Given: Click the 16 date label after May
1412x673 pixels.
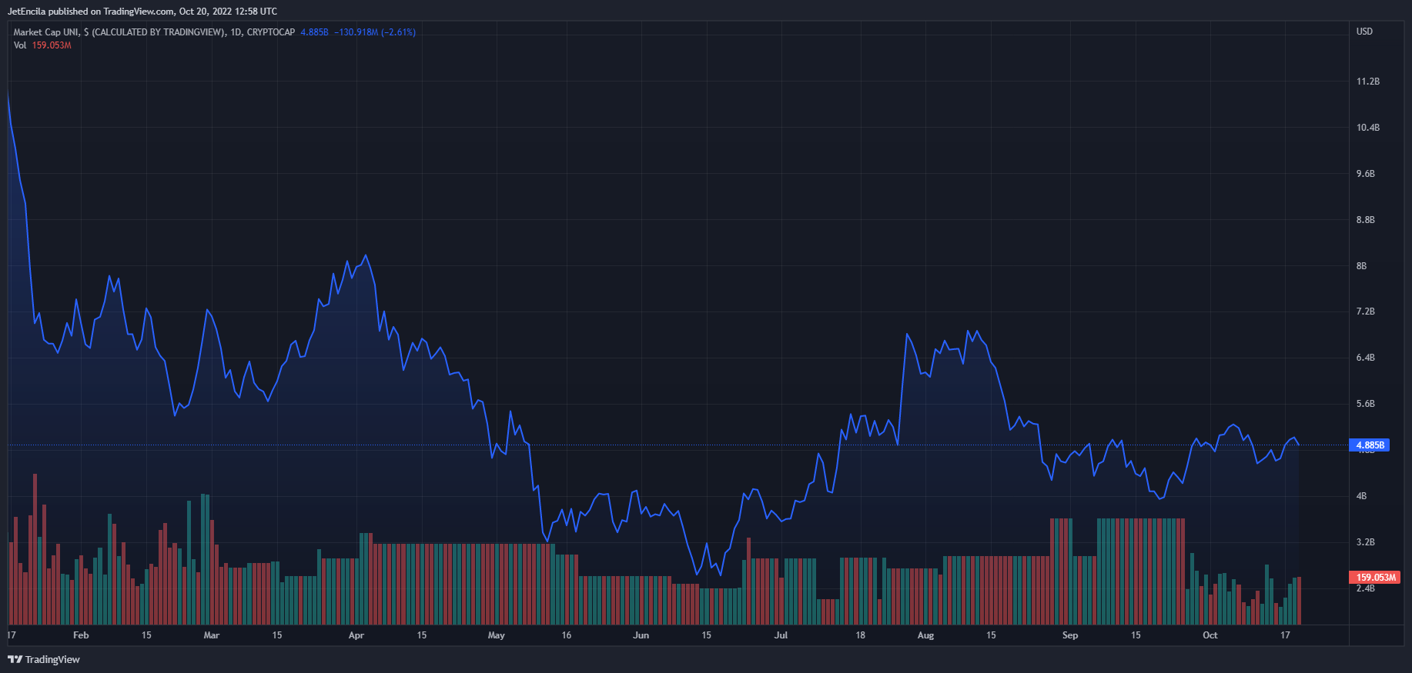Looking at the screenshot, I should (x=567, y=635).
